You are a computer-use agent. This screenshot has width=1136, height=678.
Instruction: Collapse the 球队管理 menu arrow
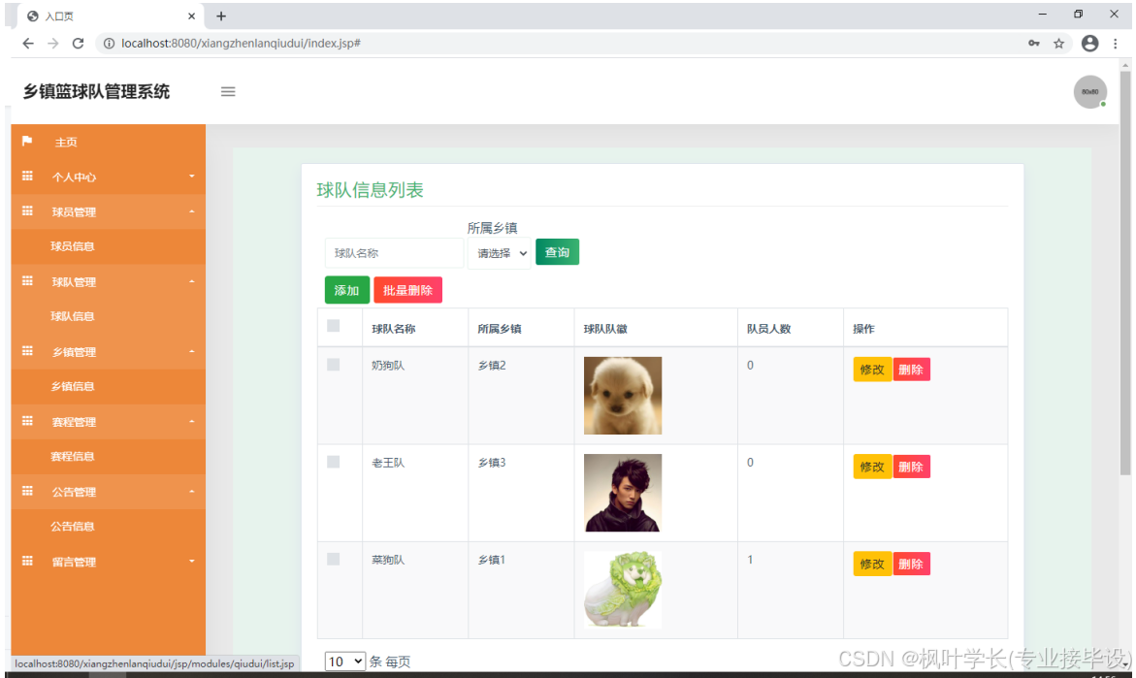point(192,281)
